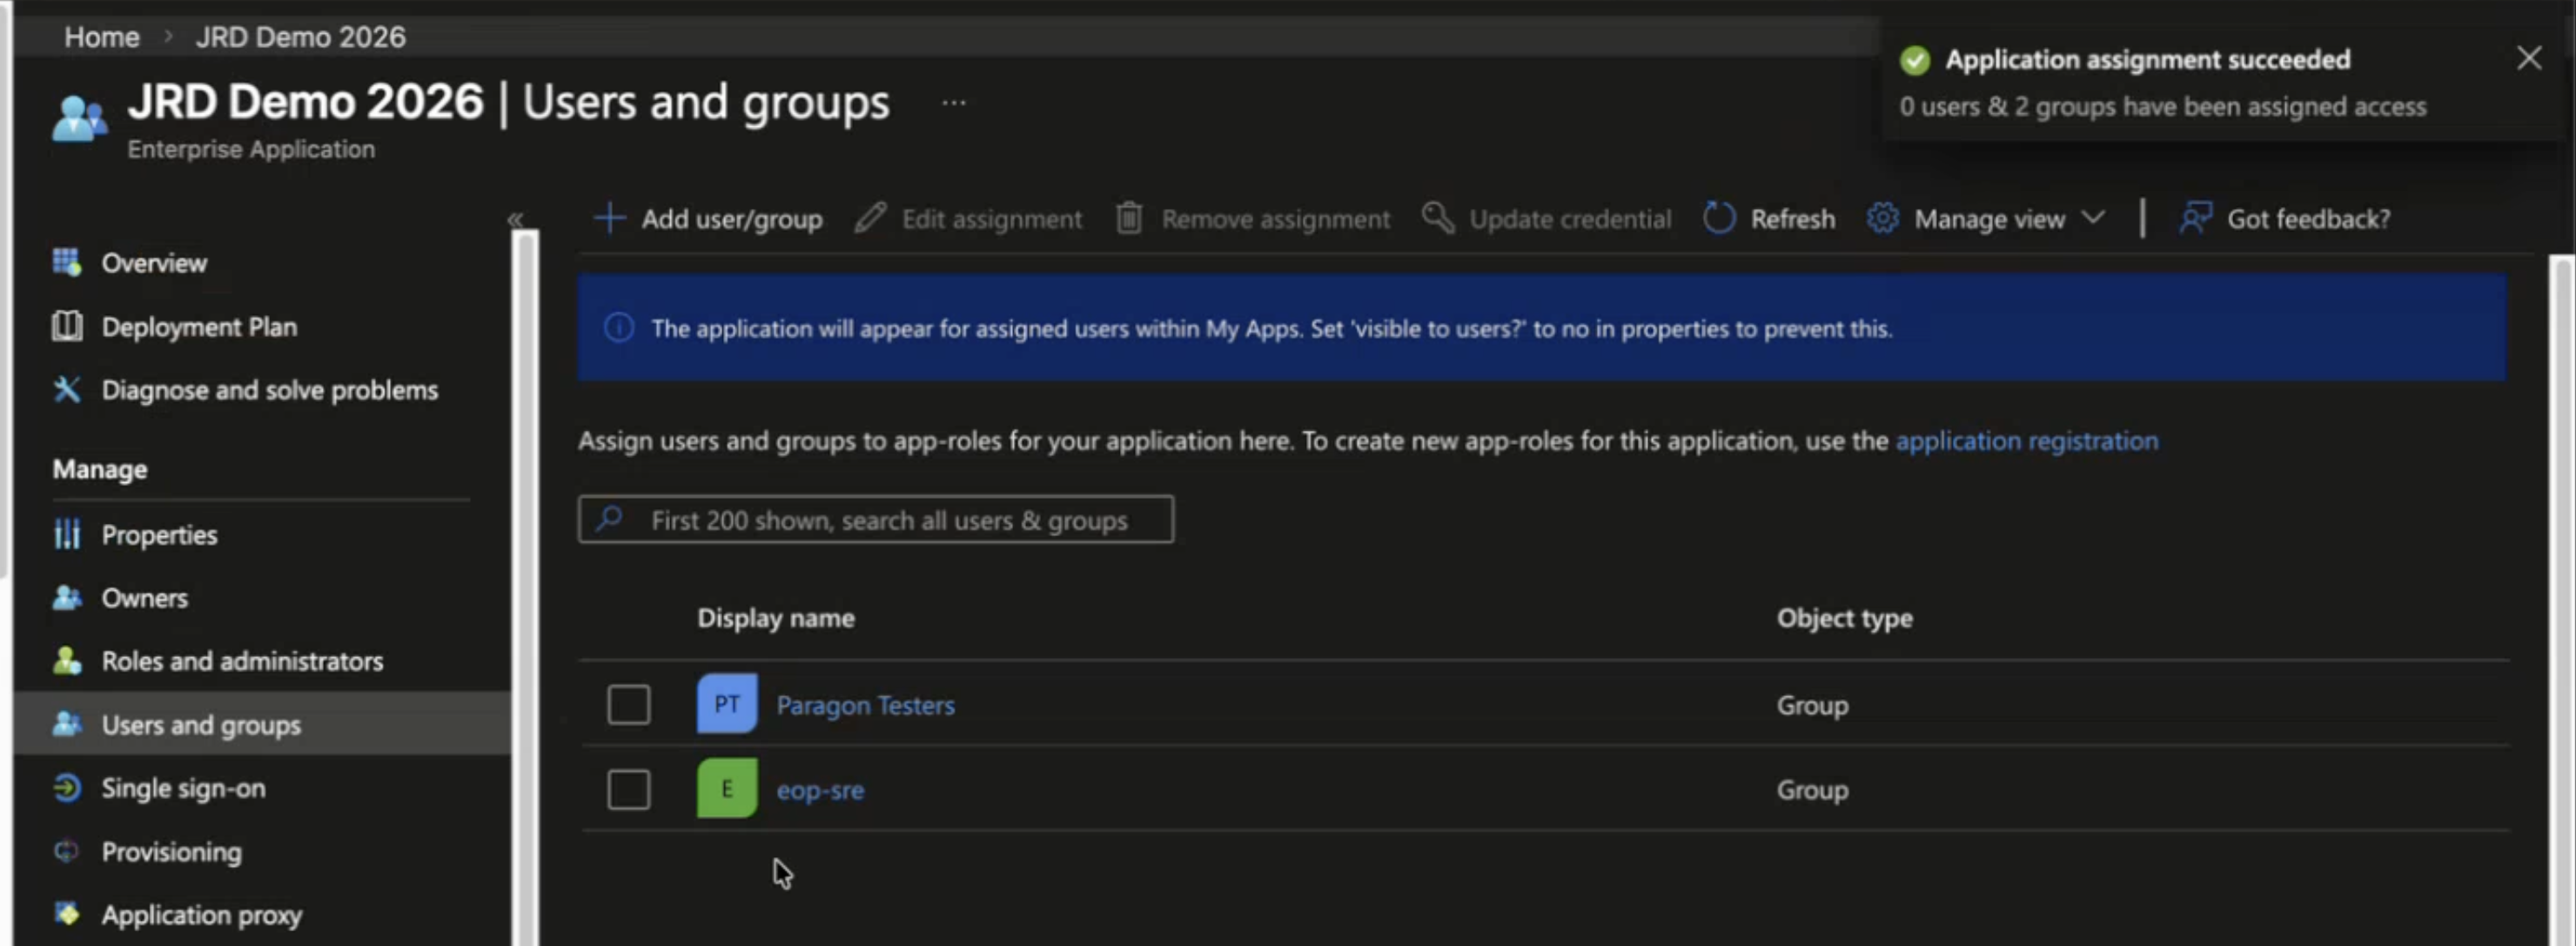This screenshot has width=2576, height=946.
Task: Click the Add user/group label
Action: coord(732,219)
